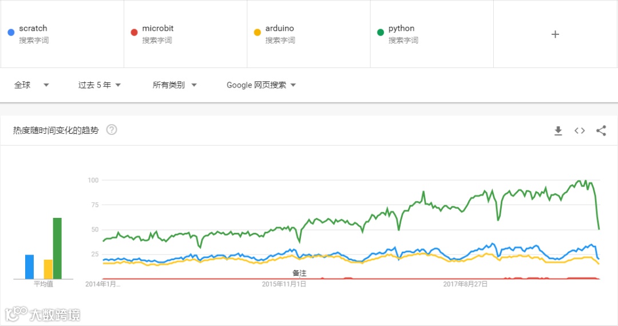The height and width of the screenshot is (326, 618).
Task: Click the green python average bar
Action: [57, 248]
